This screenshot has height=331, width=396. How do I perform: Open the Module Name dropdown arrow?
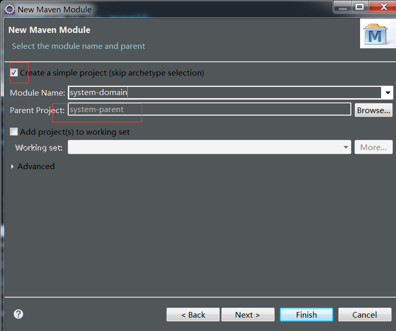tap(388, 93)
